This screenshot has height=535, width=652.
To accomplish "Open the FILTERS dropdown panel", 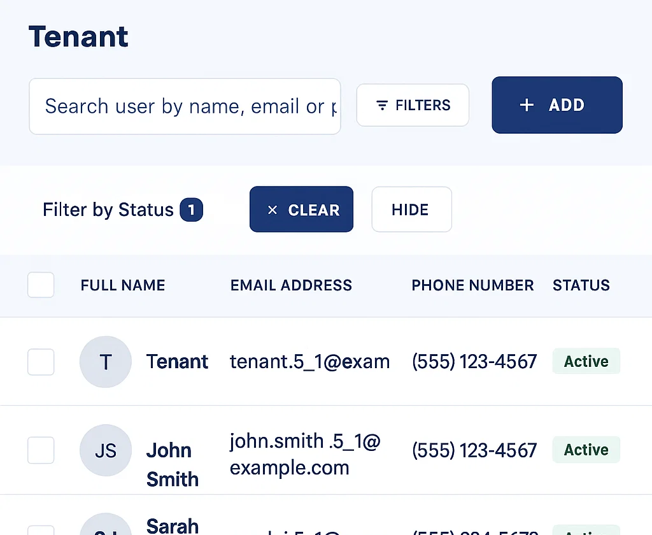I will 413,105.
